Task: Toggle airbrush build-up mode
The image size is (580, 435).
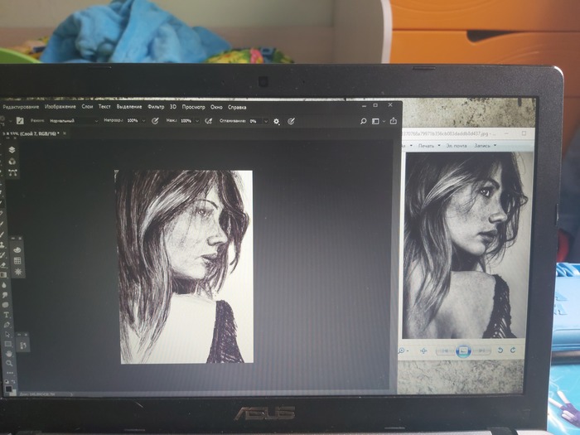Action: pos(207,121)
